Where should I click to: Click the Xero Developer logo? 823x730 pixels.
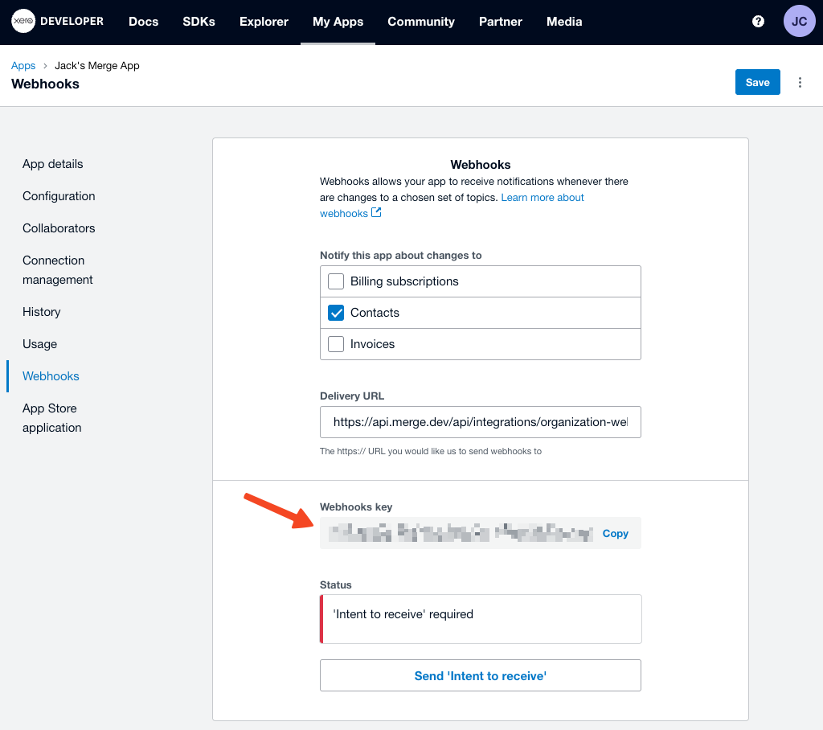[57, 22]
